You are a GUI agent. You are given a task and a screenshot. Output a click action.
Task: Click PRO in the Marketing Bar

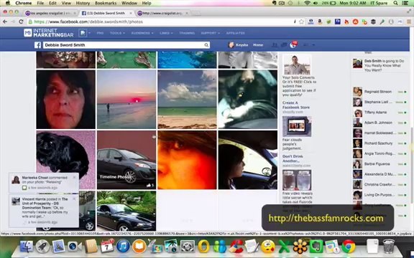point(100,33)
